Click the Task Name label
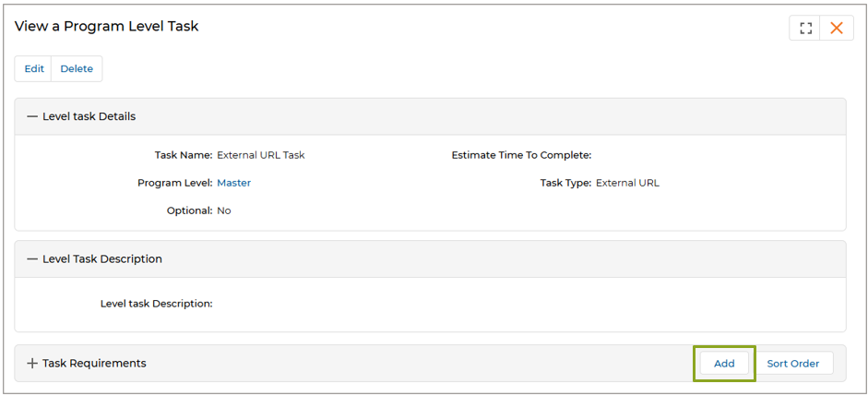This screenshot has width=868, height=396. tap(184, 155)
